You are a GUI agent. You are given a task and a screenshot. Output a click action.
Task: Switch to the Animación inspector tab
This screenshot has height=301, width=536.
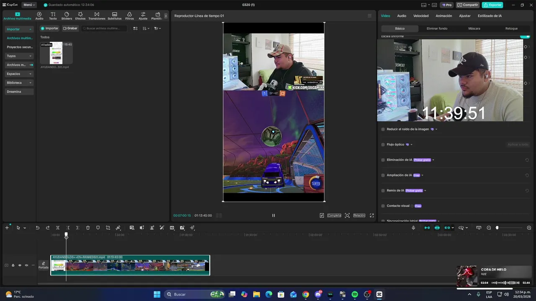pyautogui.click(x=444, y=16)
